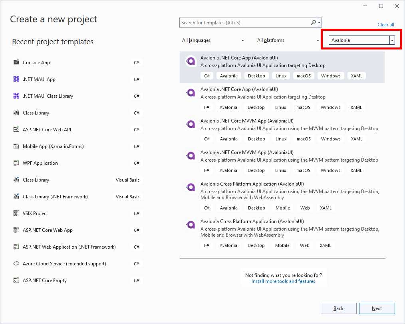
Task: Open the search history dropdown arrow
Action: 319,22
